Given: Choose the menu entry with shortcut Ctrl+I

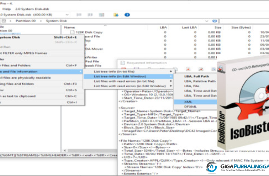Looking at the screenshot, I should (42, 102).
